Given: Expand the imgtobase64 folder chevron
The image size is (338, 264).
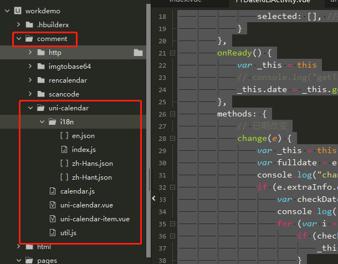Looking at the screenshot, I should click(30, 66).
